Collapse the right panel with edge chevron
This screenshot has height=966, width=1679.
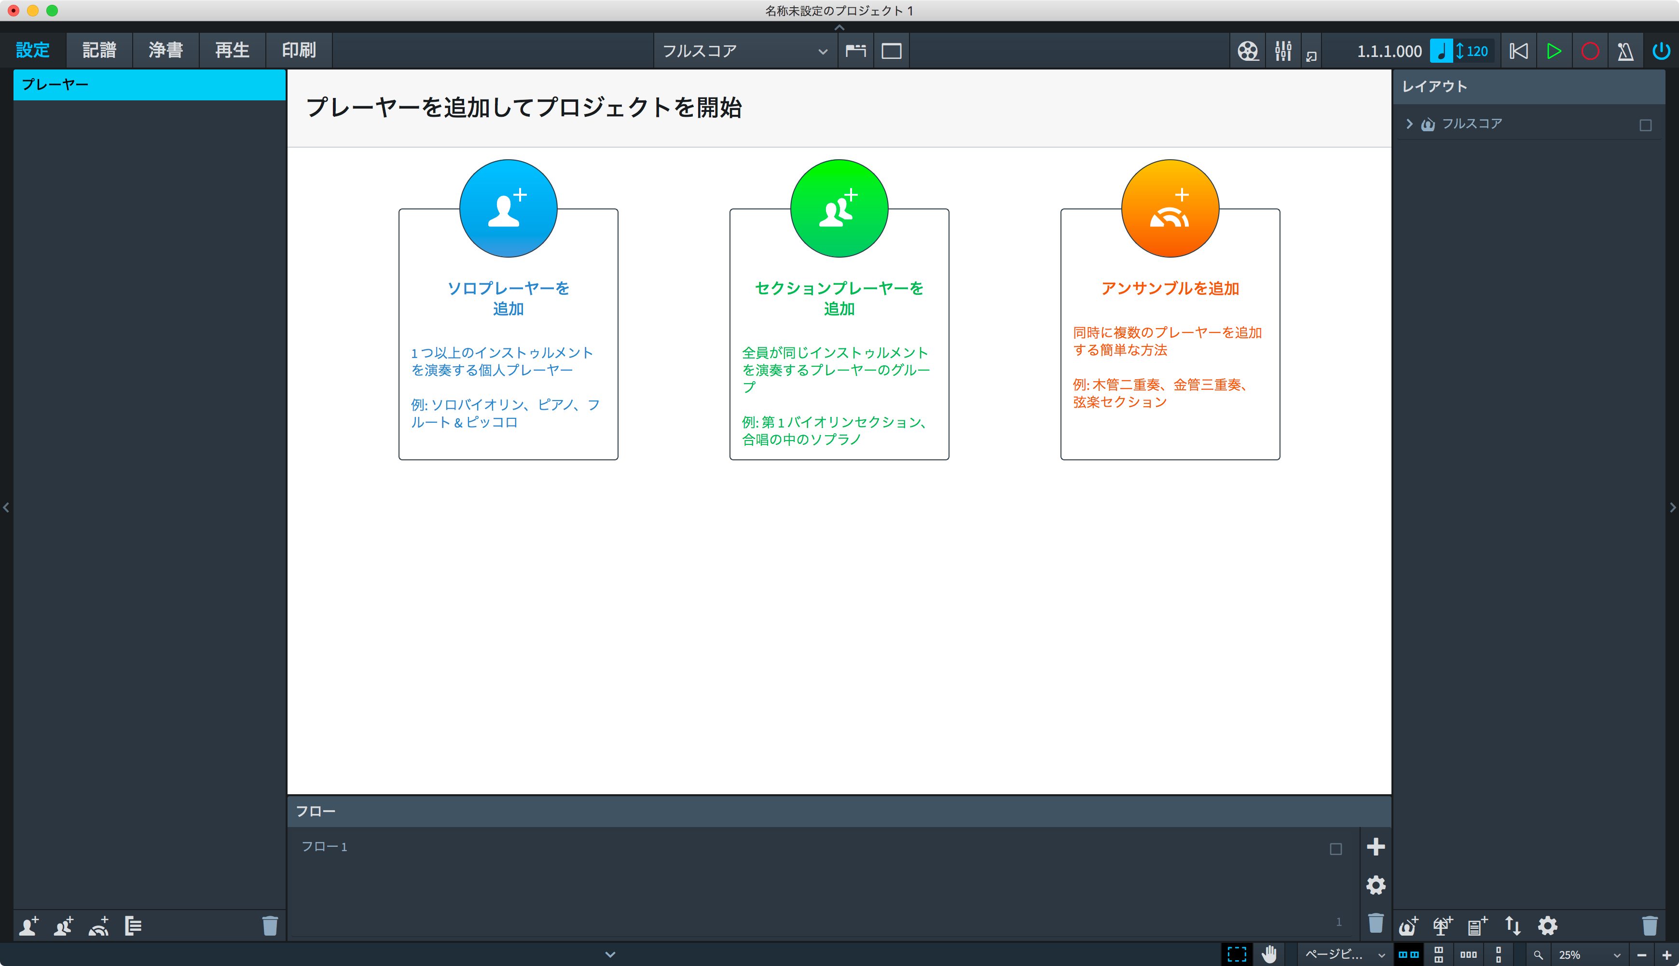pyautogui.click(x=1672, y=508)
